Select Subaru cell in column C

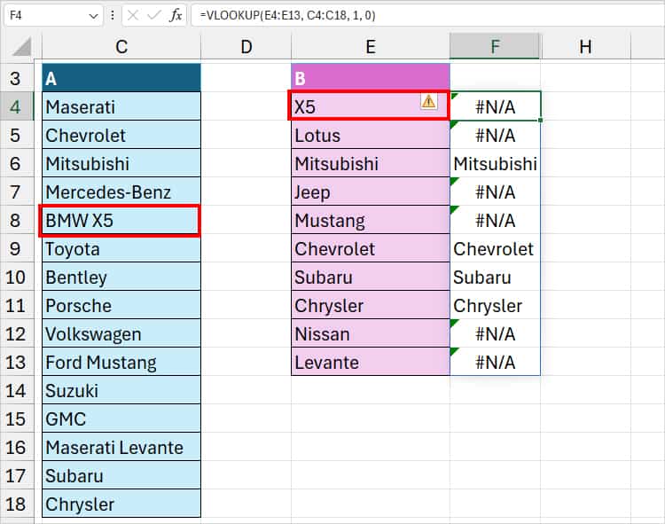(x=121, y=475)
